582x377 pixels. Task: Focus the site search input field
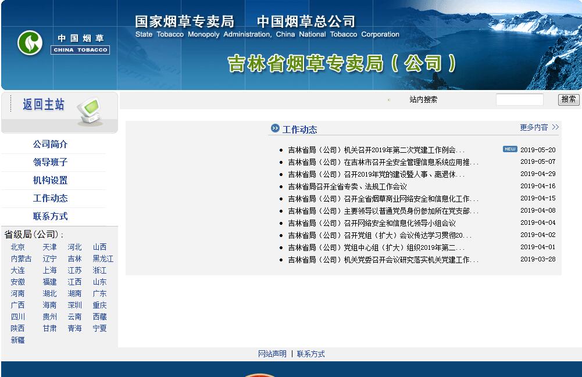tap(519, 100)
